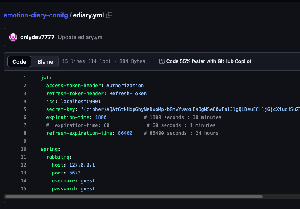Click the comment 60 seconds : 1 minutes
This screenshot has height=209, width=300.
click(181, 125)
